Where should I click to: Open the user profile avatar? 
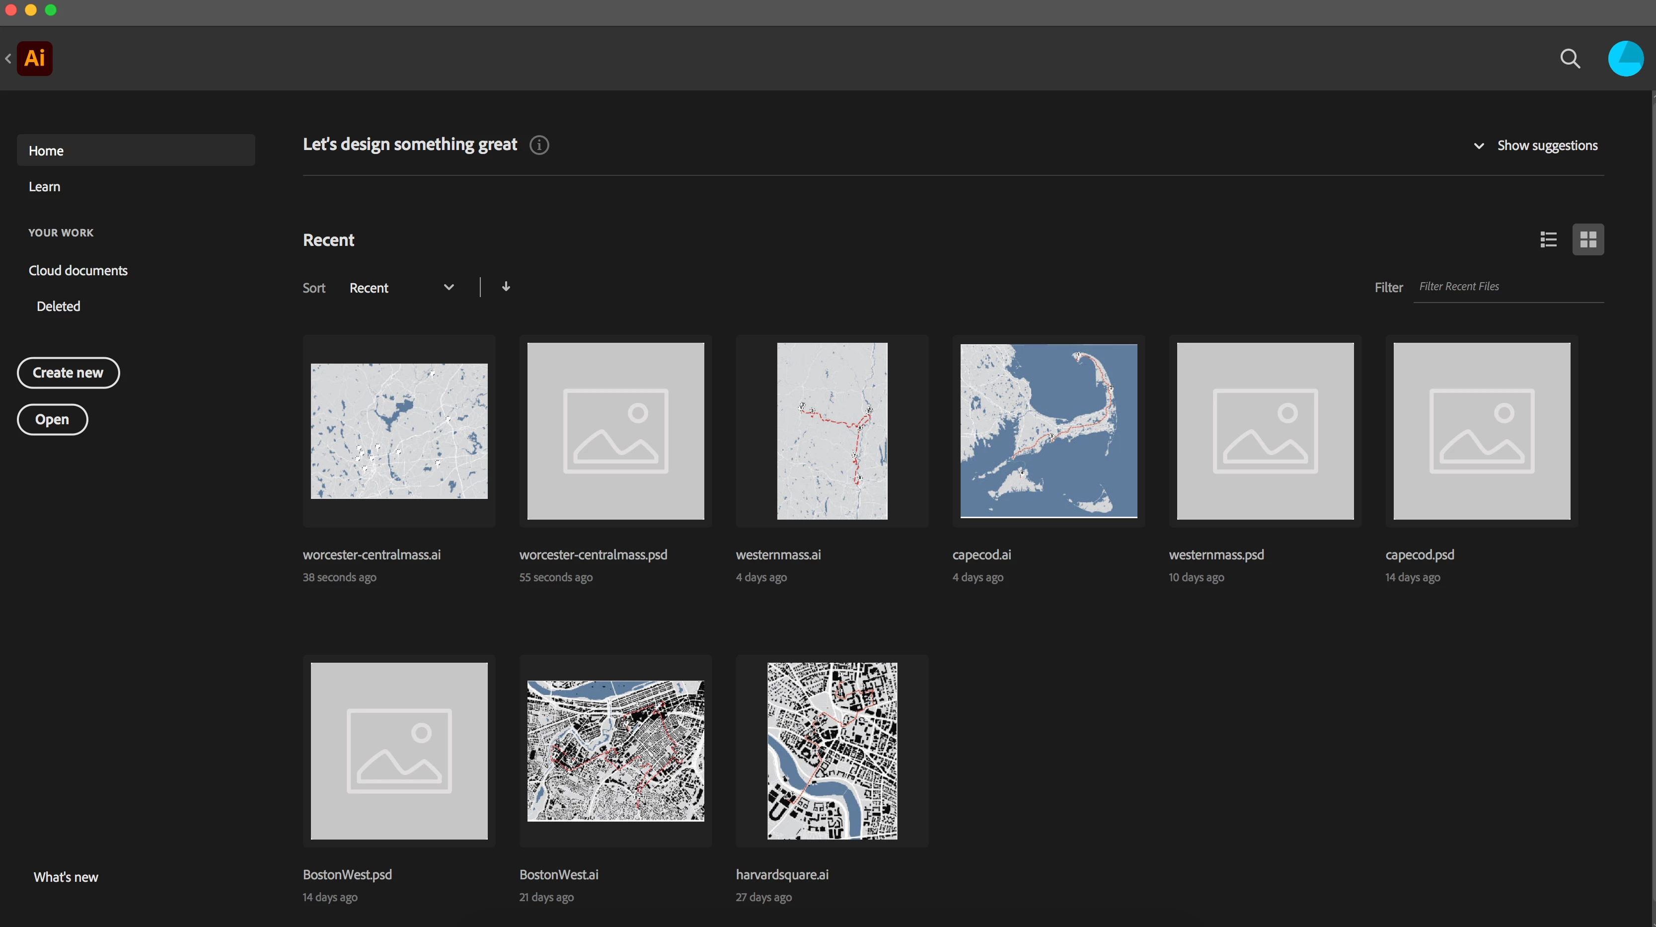(1625, 59)
